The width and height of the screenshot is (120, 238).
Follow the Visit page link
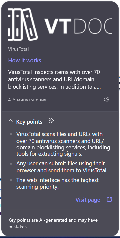coord(88,200)
